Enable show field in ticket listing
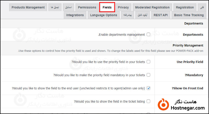 (x=148, y=101)
